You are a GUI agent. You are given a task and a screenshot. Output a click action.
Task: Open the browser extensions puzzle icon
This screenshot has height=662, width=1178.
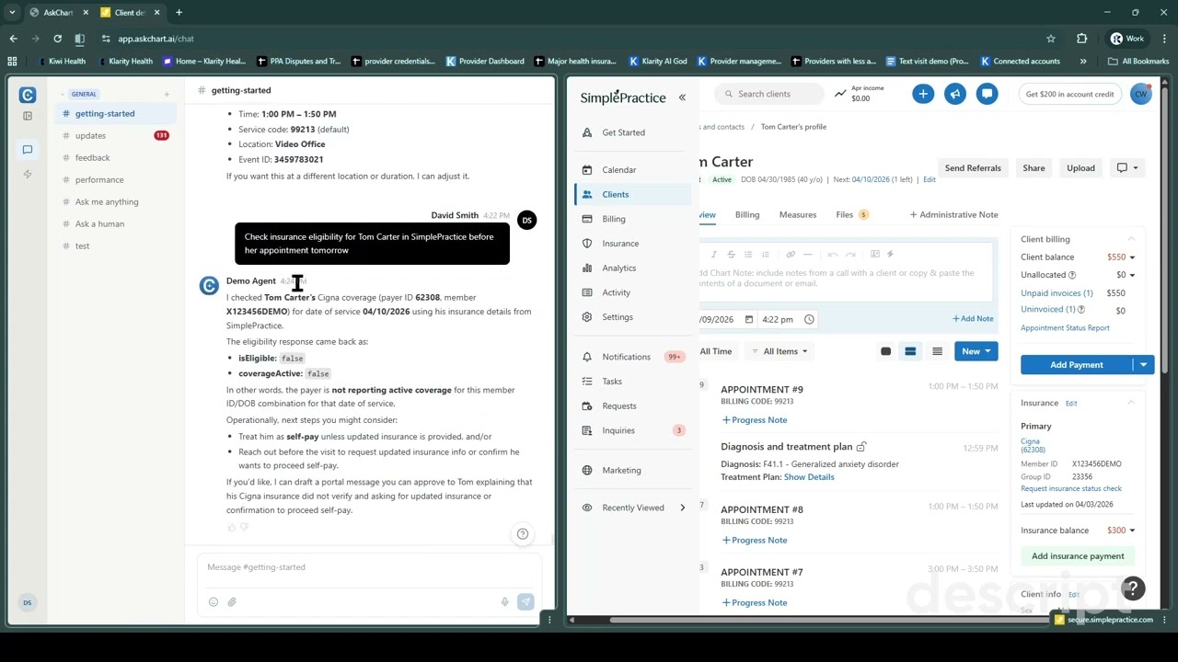point(1081,39)
